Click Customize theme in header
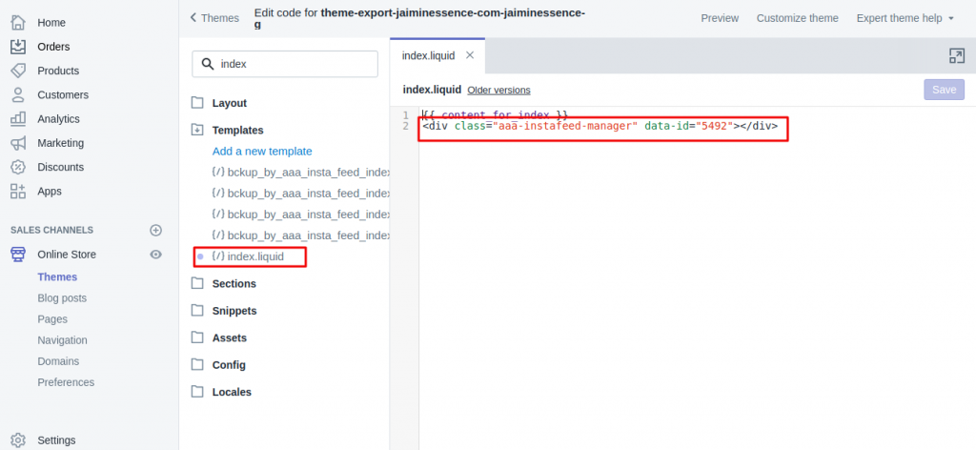 (798, 18)
